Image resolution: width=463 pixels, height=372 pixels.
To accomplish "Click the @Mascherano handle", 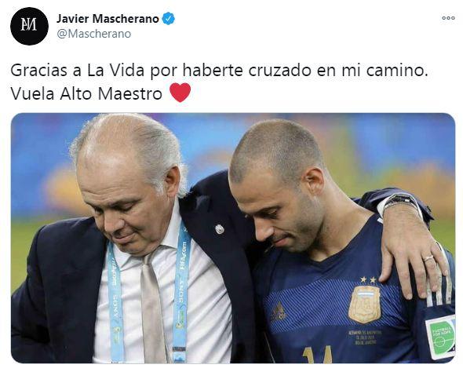I will (x=93, y=34).
